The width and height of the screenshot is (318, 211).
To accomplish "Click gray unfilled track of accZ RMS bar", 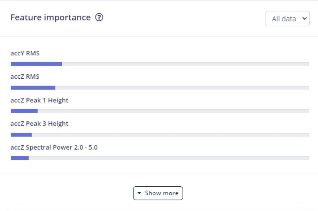I will click(x=182, y=88).
